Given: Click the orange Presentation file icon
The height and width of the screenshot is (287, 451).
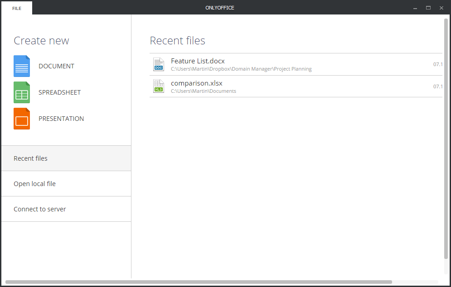Looking at the screenshot, I should (x=22, y=119).
